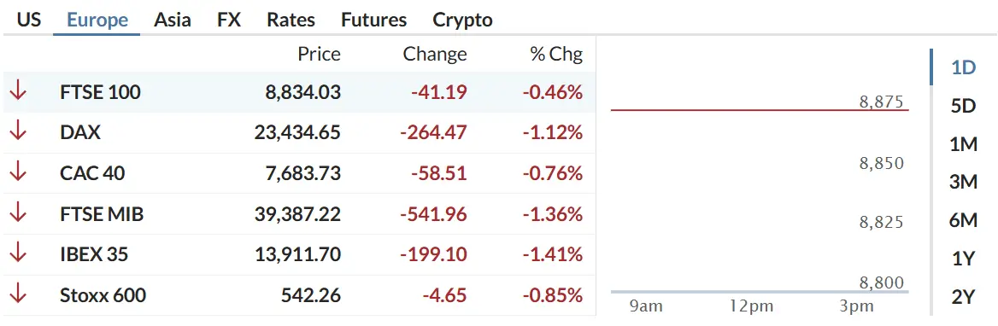Switch to the Futures tab
The height and width of the screenshot is (326, 998).
(373, 20)
